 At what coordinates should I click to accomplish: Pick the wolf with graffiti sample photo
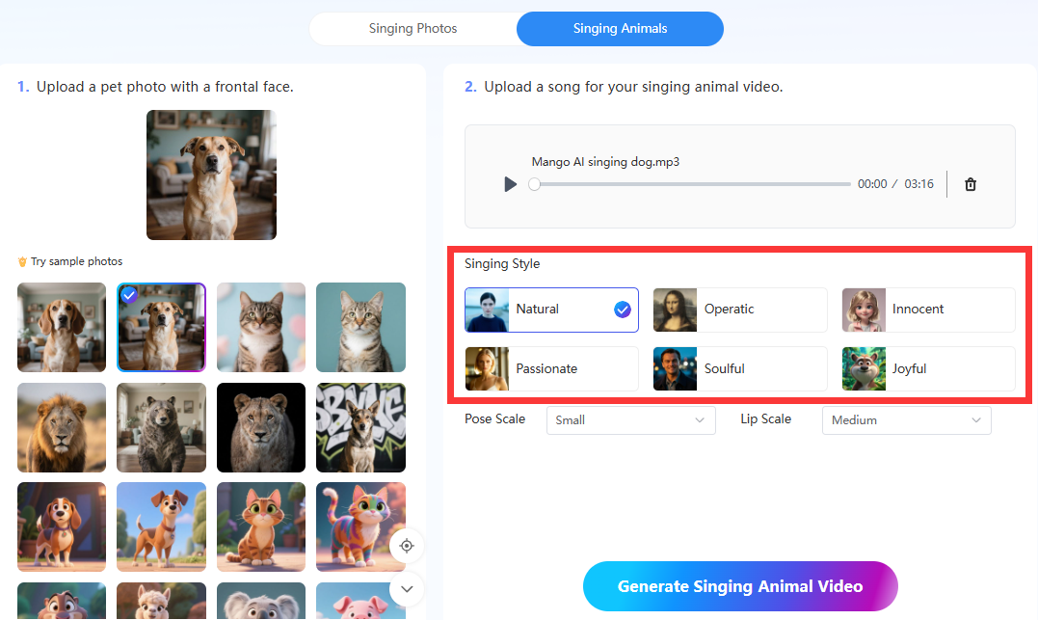pyautogui.click(x=360, y=427)
